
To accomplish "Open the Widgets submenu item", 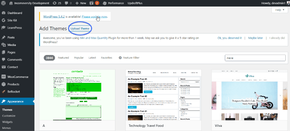I will 7,122.
